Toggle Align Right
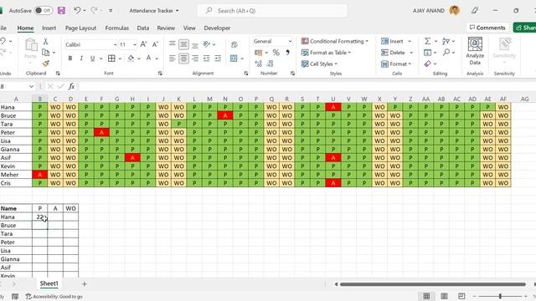Image resolution: width=536 pixels, height=301 pixels. coord(195,59)
